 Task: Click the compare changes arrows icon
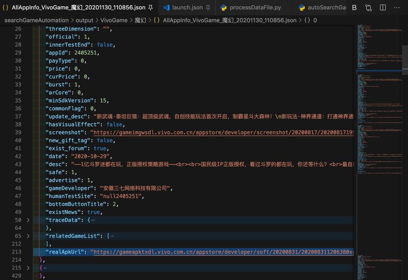coord(369,8)
